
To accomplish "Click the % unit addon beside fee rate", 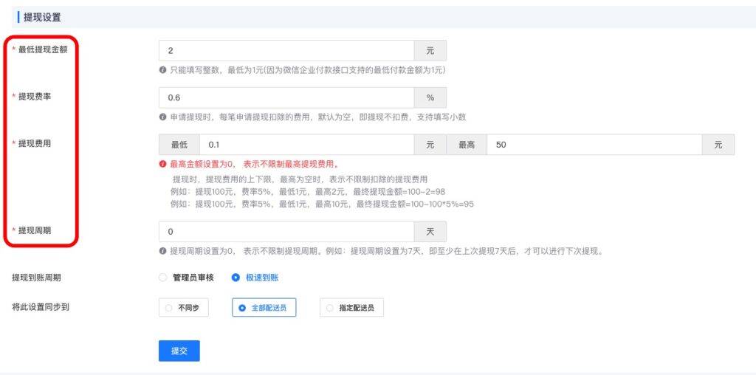I will pyautogui.click(x=430, y=97).
